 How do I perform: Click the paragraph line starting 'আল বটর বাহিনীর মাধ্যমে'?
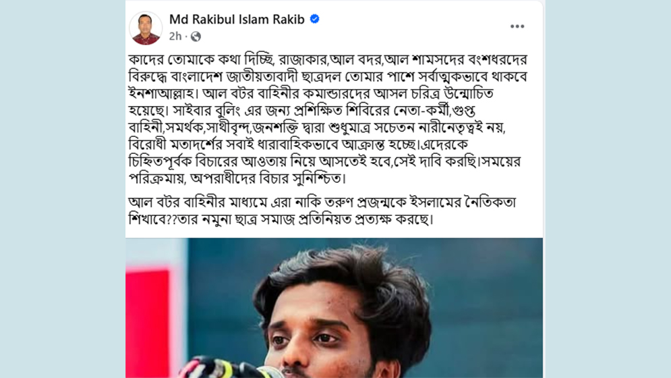pyautogui.click(x=322, y=202)
